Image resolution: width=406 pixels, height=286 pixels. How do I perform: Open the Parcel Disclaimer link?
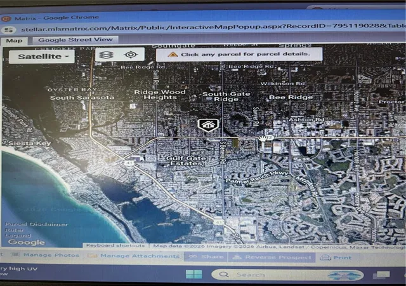coord(37,224)
